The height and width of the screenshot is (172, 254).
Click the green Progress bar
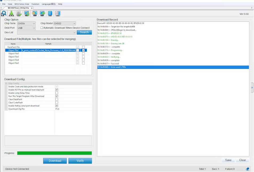[54, 153]
